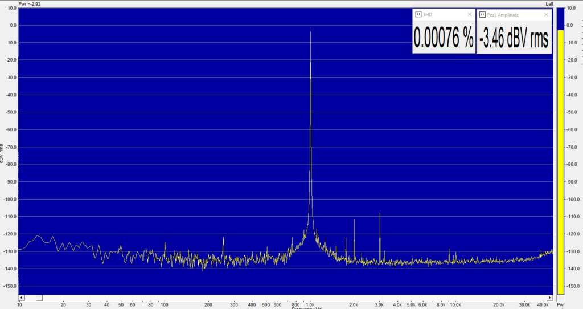Image resolution: width=583 pixels, height=309 pixels.
Task: Click the Pwr = -2.92 readout
Action: pyautogui.click(x=30, y=3)
